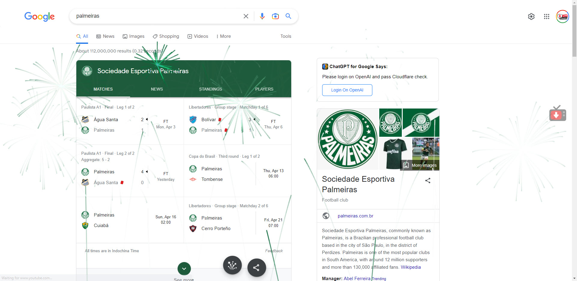
Task: Select the All results tab
Action: tap(82, 36)
